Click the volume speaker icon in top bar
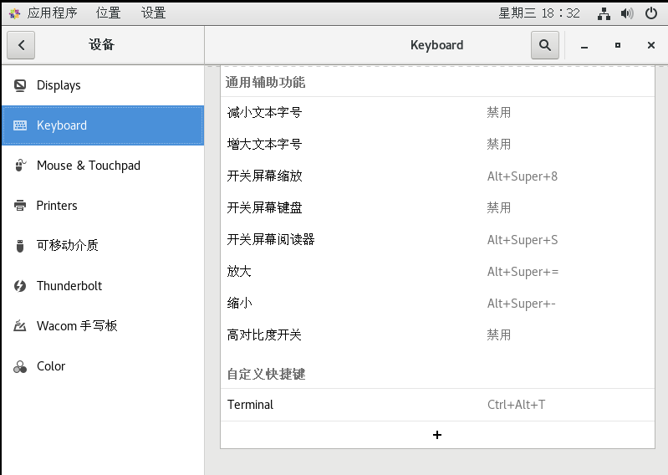This screenshot has width=668, height=475. pos(627,13)
